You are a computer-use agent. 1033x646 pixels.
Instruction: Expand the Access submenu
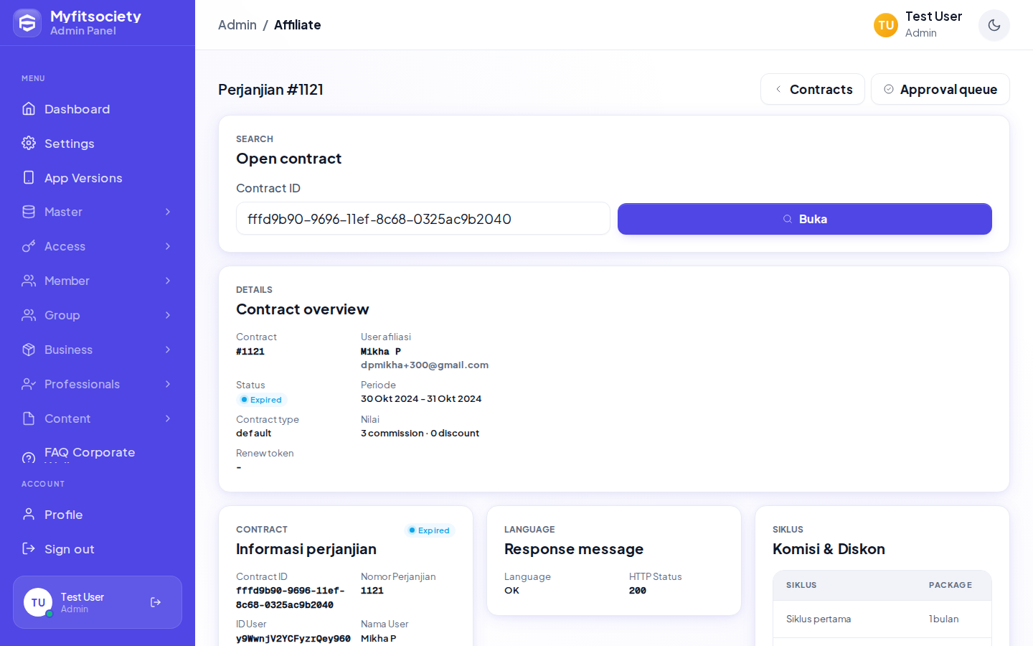168,246
